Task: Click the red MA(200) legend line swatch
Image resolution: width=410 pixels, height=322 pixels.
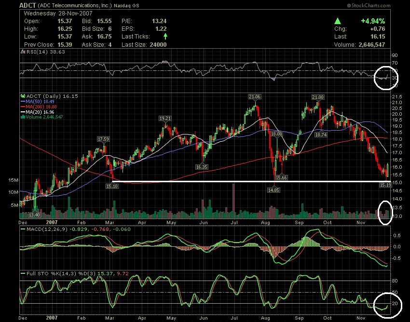Action: 23,107
